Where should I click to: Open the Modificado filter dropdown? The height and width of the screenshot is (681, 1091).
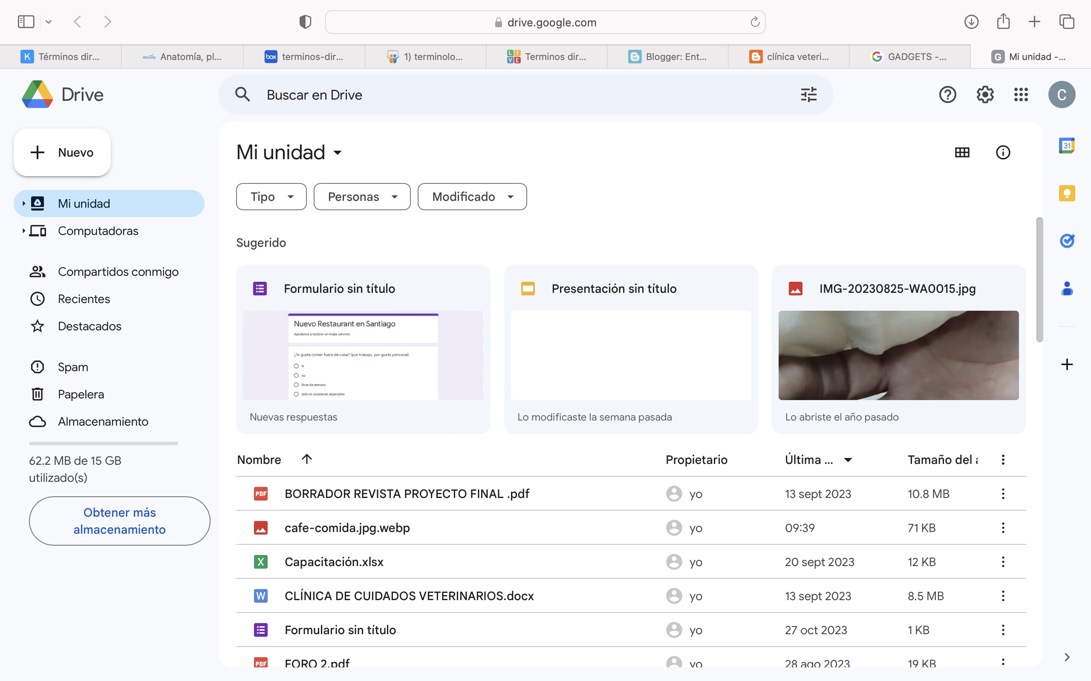click(472, 196)
